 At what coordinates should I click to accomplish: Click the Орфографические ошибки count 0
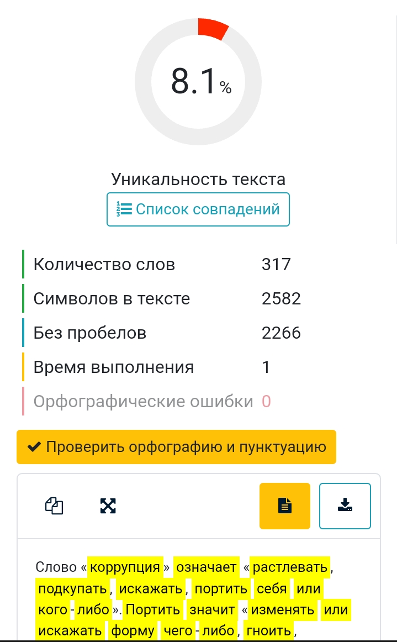point(266,401)
